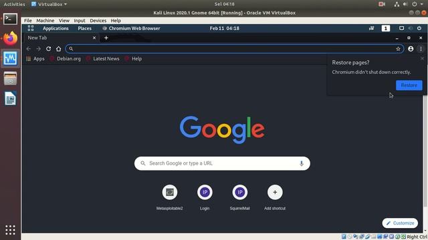Click Kali user accounts tray icon
Screen dimensions: 428x240
tap(372, 28)
